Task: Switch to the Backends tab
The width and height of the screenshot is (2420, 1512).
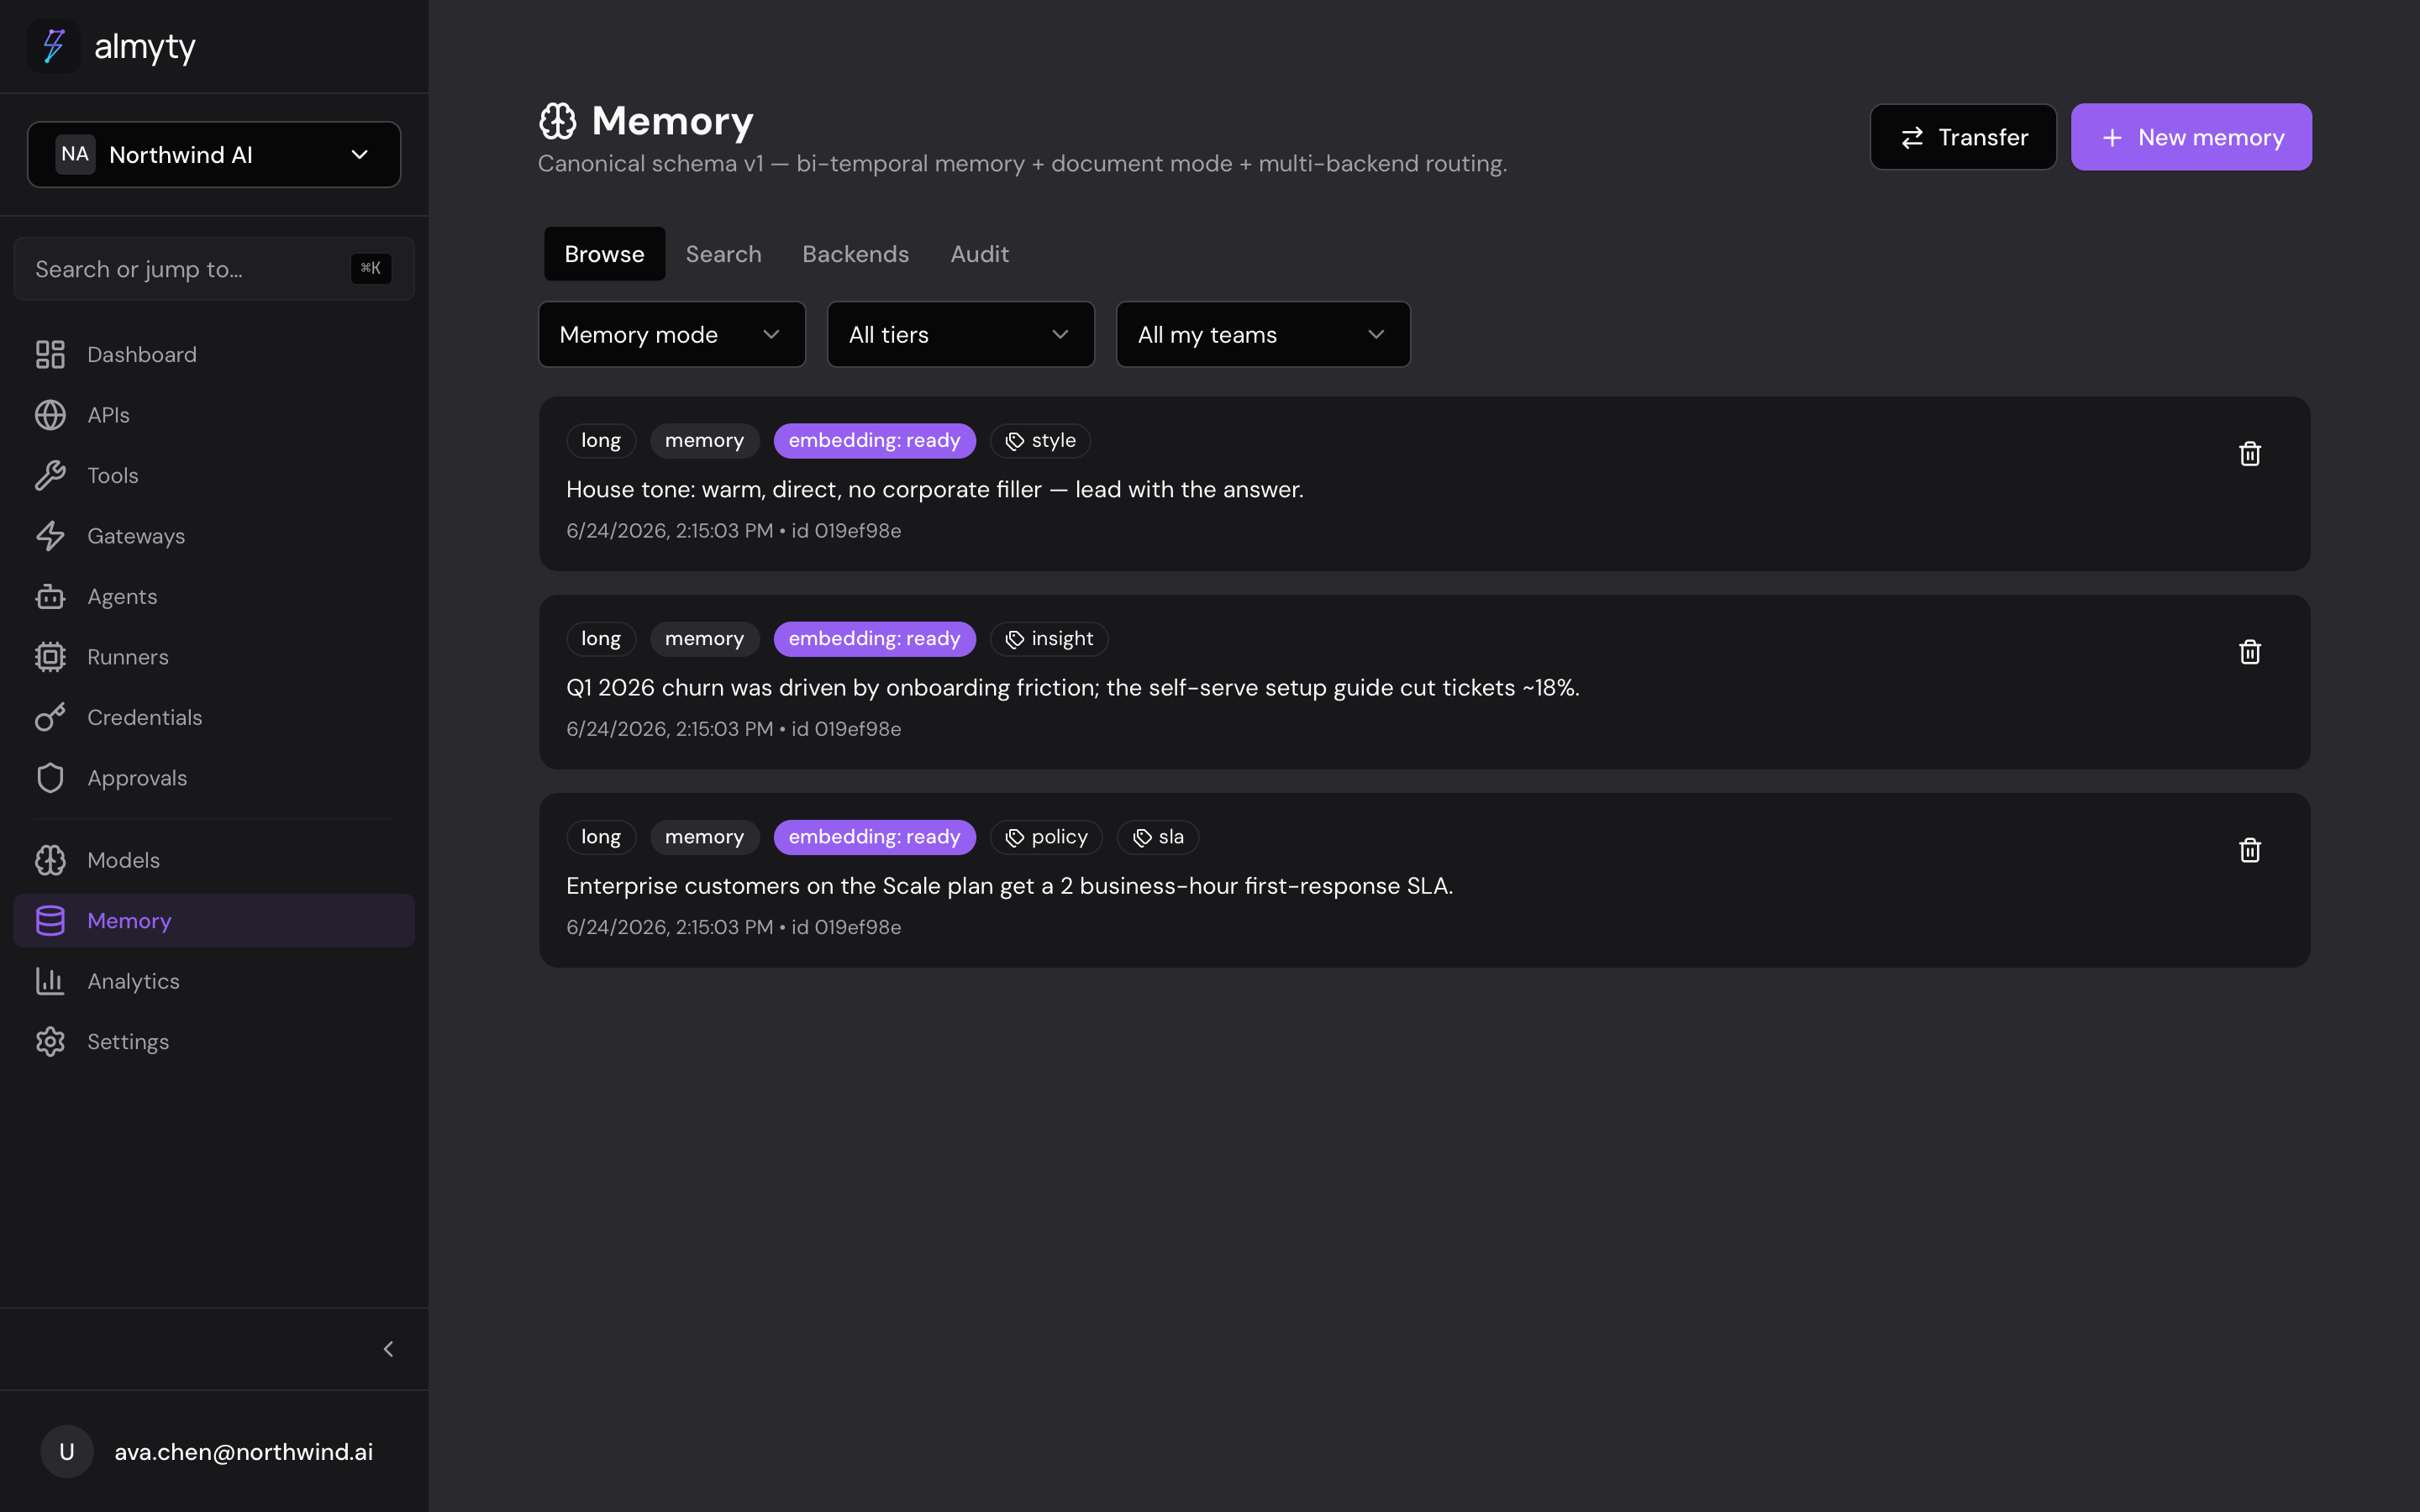Action: [x=856, y=254]
